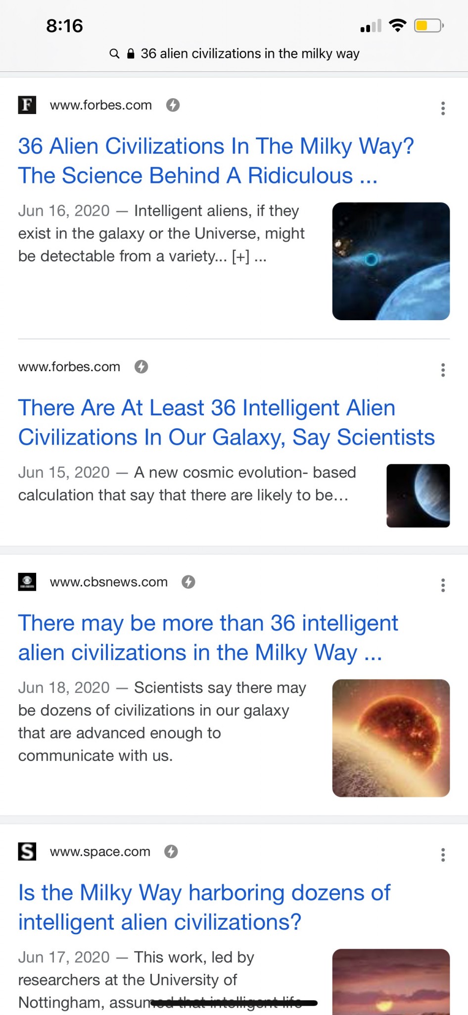Image resolution: width=468 pixels, height=1015 pixels.
Task: Open three-dot menu for second Forbes result
Action: click(443, 370)
